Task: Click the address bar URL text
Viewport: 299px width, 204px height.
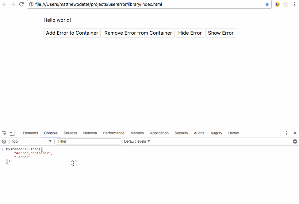Action: coord(98,4)
